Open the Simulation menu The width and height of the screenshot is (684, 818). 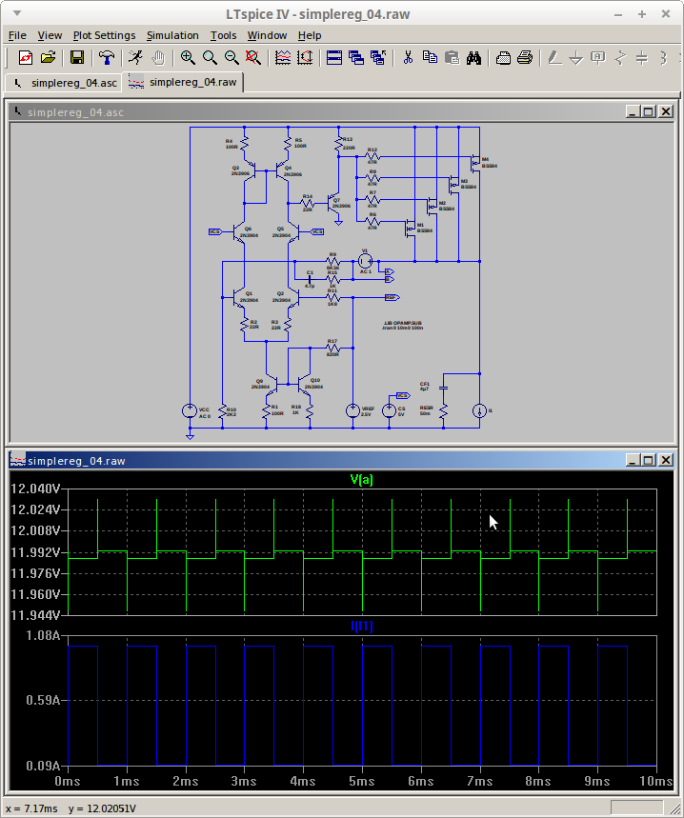[x=172, y=35]
